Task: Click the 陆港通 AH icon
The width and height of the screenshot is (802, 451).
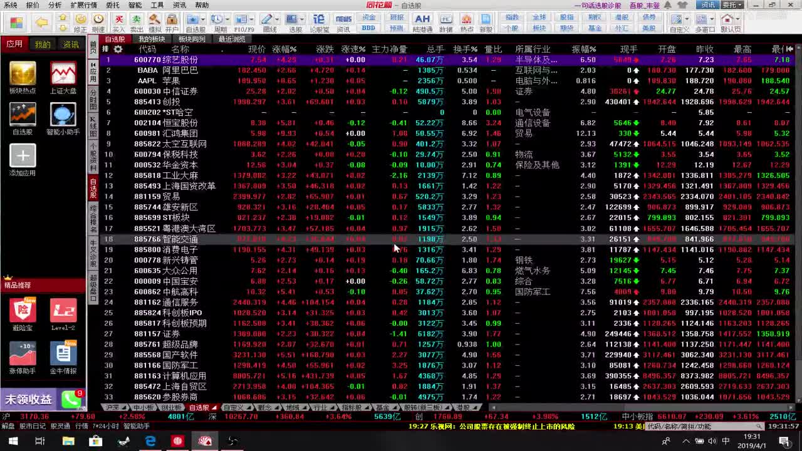Action: (x=422, y=23)
